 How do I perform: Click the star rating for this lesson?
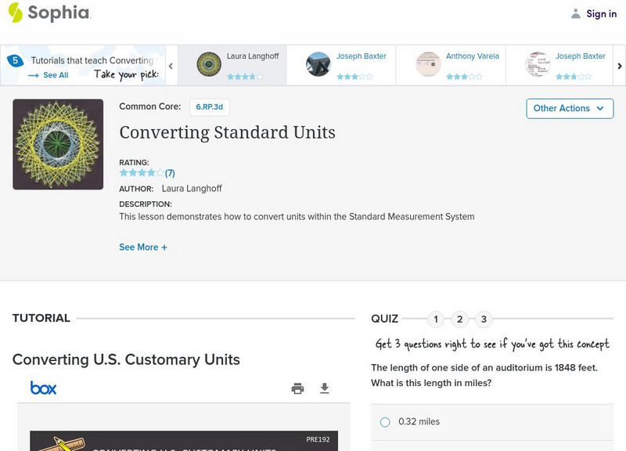(142, 173)
